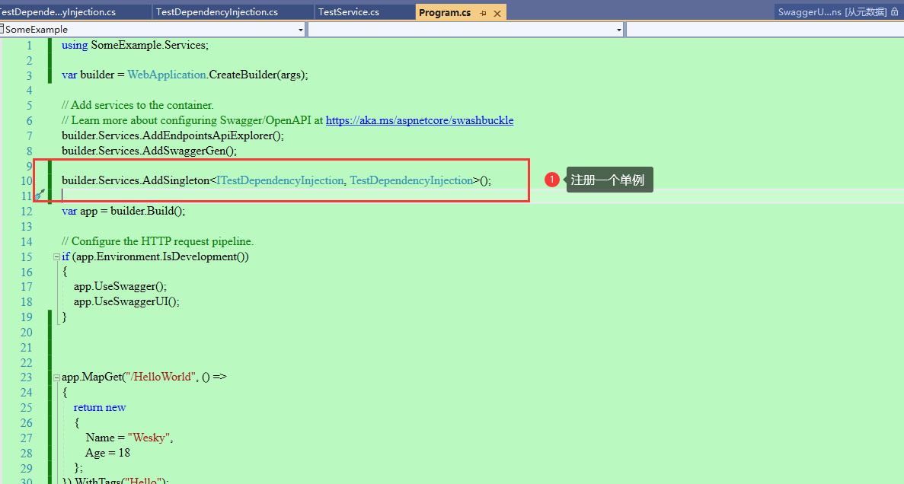Click the "/HelloWorld" string literal
The width and height of the screenshot is (904, 484).
click(162, 377)
